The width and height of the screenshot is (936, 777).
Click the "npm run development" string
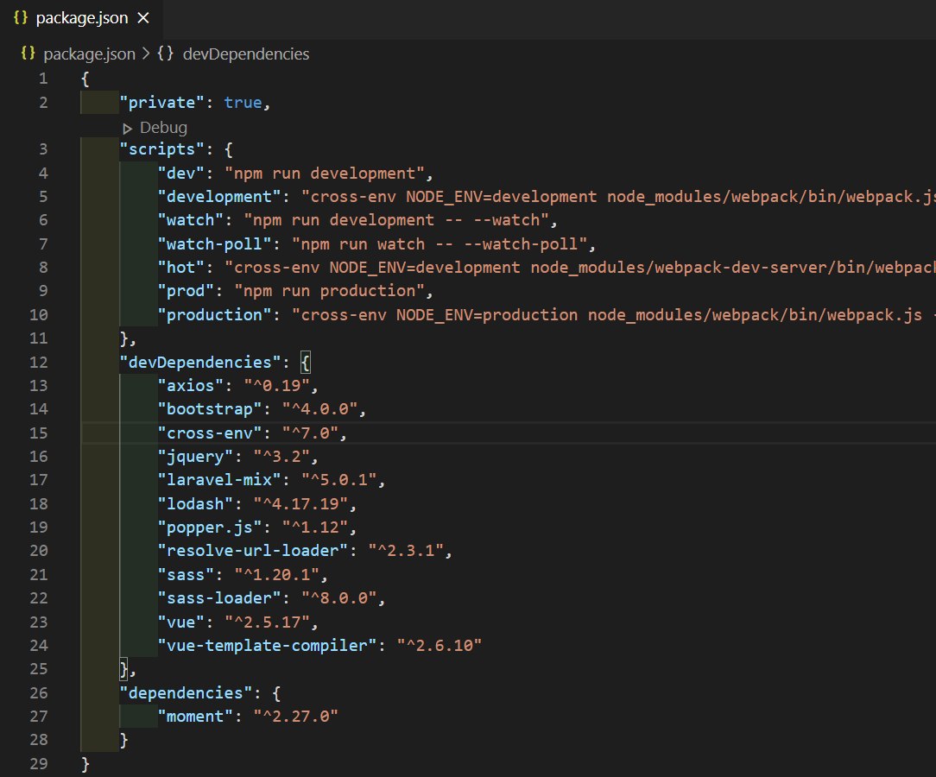325,173
